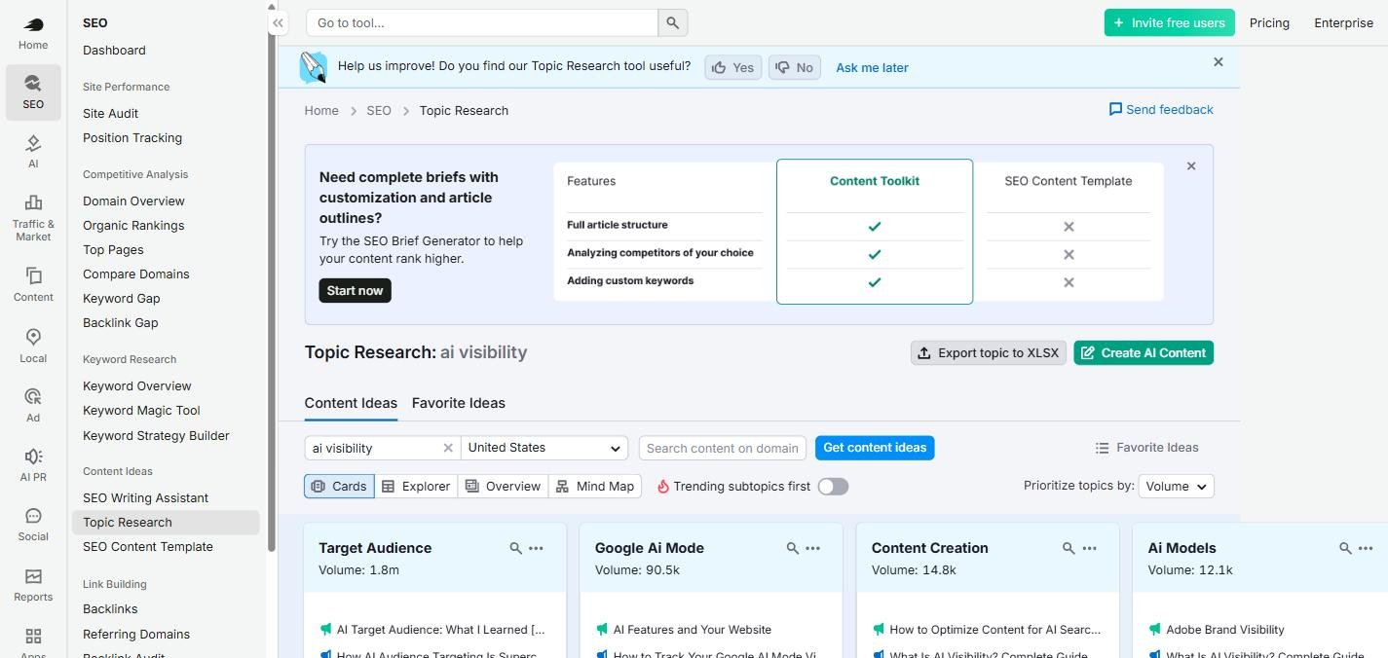
Task: Open article Adobe Brand Visibility
Action: (x=1225, y=630)
